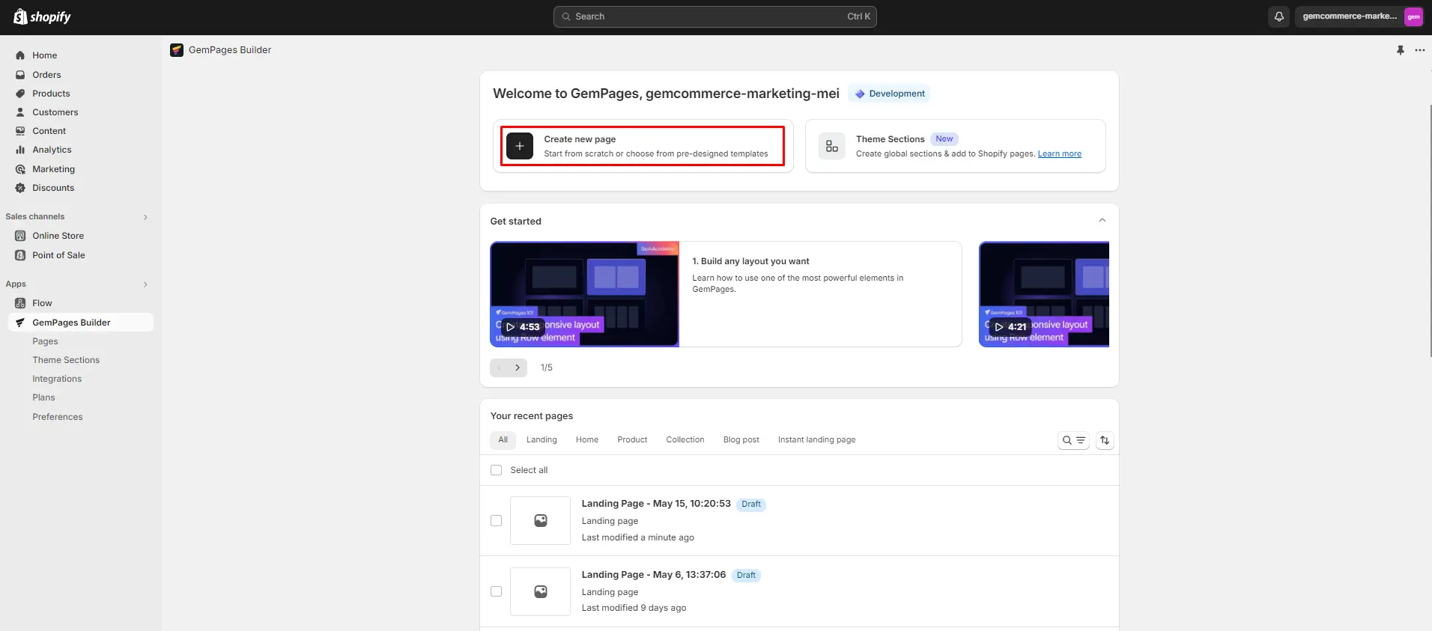The image size is (1432, 631).
Task: Select the May 6 landing page checkbox
Action: [496, 591]
